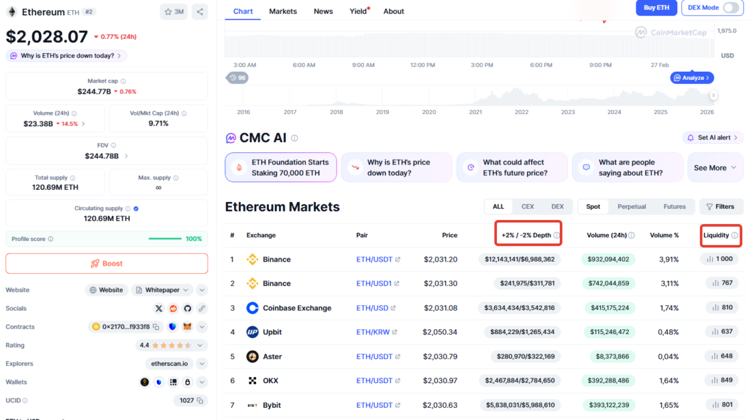This screenshot has height=420, width=751.
Task: Open the share icon next to Ethereum
Action: (200, 12)
